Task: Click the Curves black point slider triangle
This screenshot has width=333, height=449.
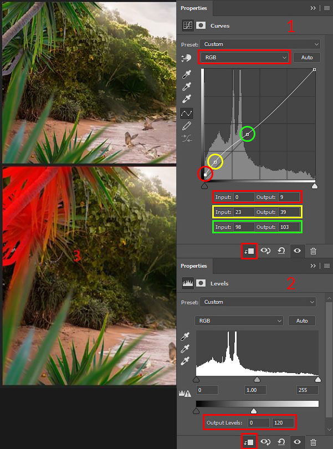Action: 204,186
